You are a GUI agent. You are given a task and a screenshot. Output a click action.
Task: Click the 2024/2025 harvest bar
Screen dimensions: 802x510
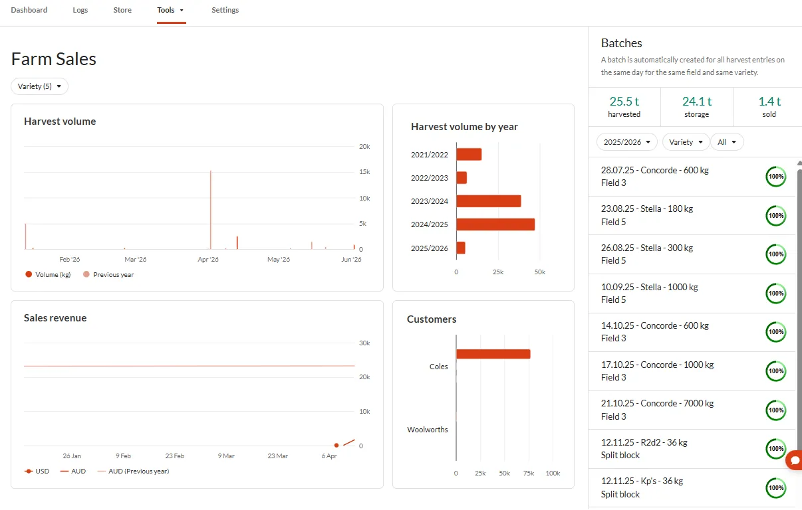coord(495,224)
